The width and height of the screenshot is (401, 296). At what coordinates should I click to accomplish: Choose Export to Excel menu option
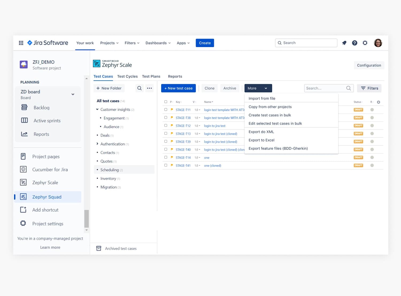[291, 140]
